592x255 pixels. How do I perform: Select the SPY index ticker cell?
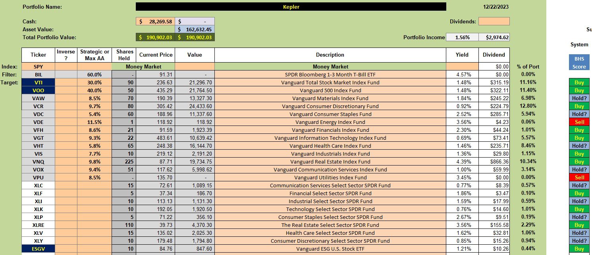[38, 67]
